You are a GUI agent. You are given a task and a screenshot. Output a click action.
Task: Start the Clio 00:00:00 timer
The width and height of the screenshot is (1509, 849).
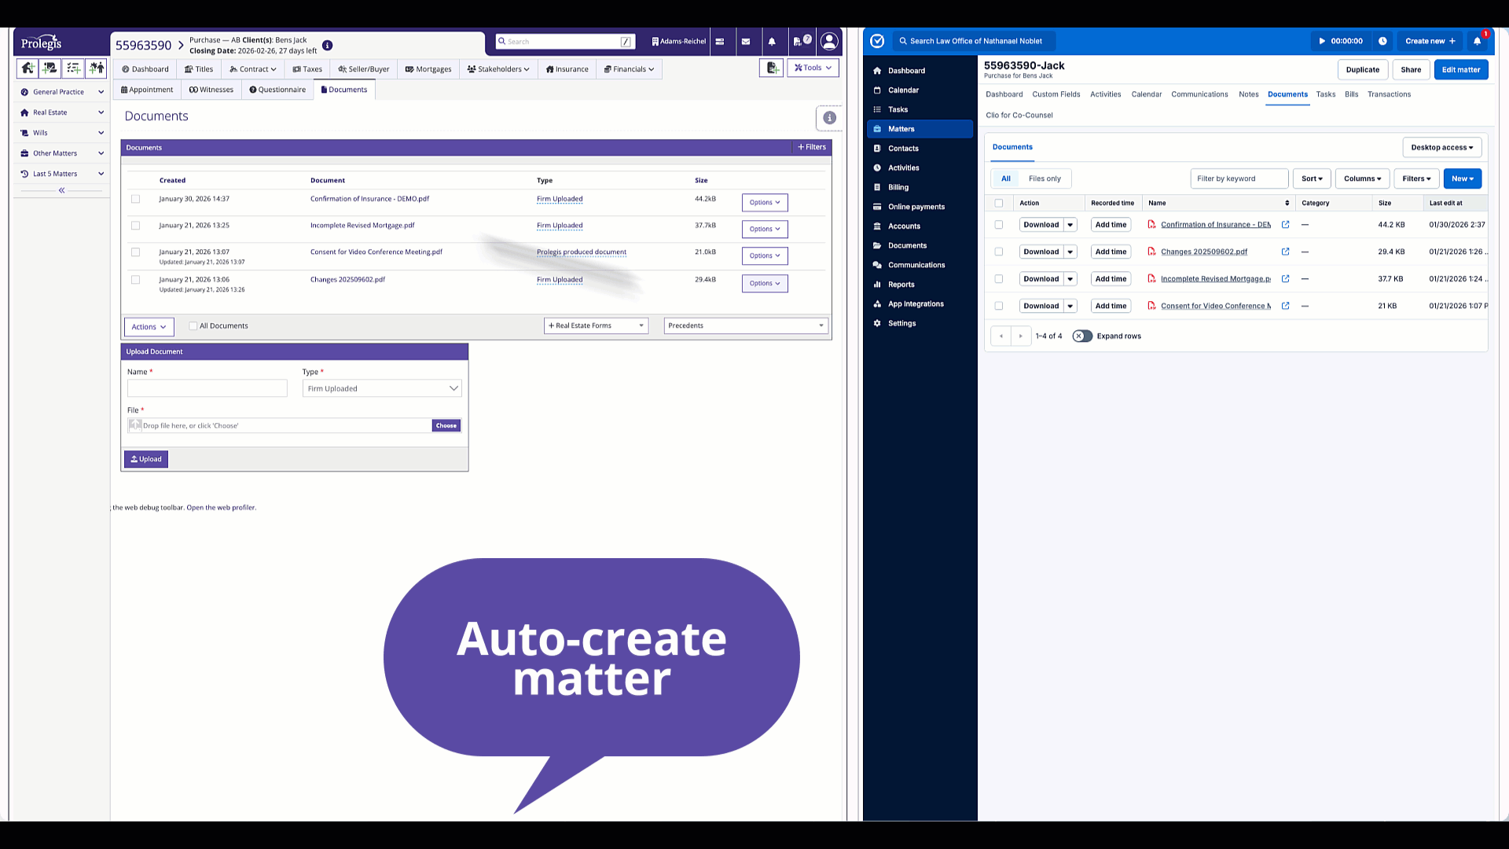1341,41
